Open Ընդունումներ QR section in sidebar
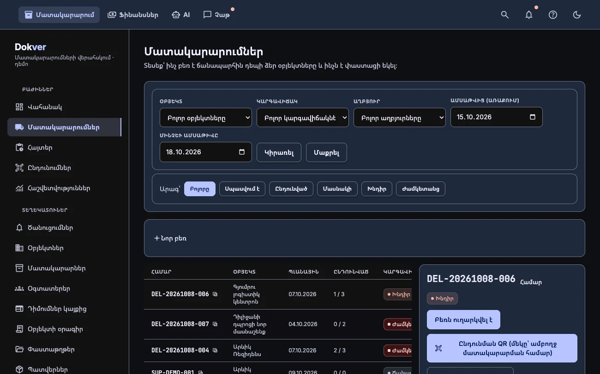The width and height of the screenshot is (600, 374). tap(64, 168)
